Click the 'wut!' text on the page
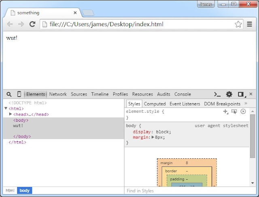The image size is (259, 197). 12,38
